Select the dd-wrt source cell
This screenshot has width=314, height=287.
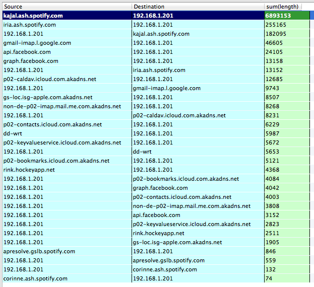point(67,133)
